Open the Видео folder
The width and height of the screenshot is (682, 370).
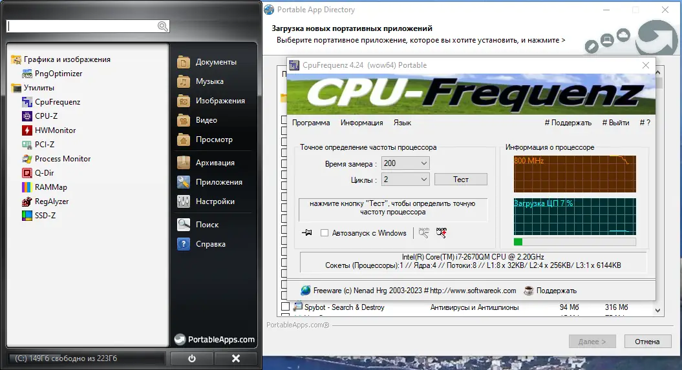[197, 120]
